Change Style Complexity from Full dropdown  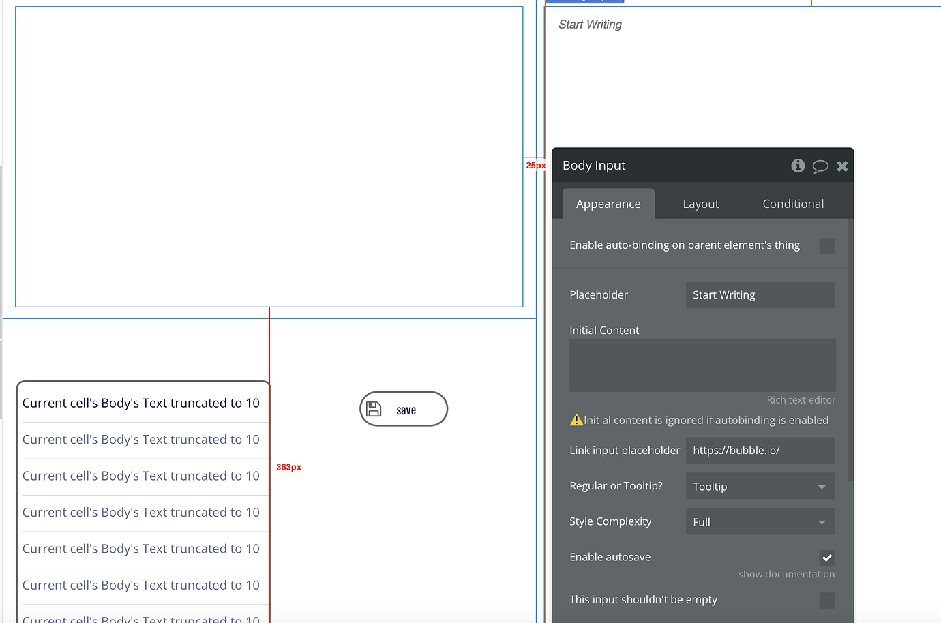[760, 521]
